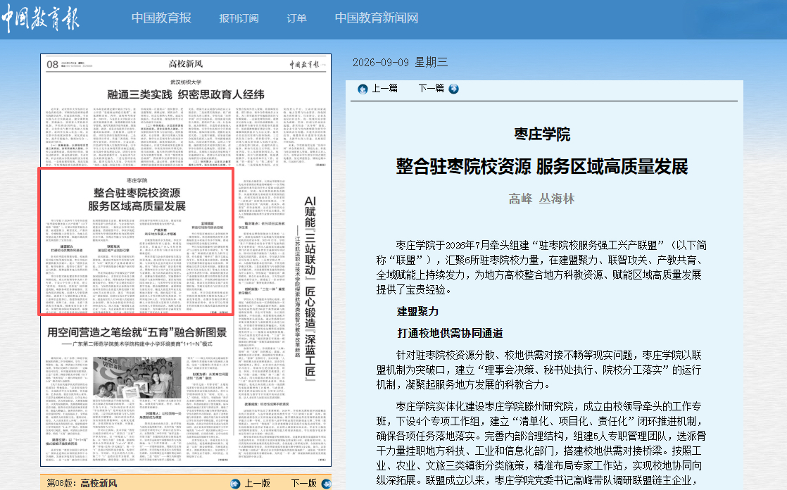Click the 上一篇 link above the article

[384, 89]
